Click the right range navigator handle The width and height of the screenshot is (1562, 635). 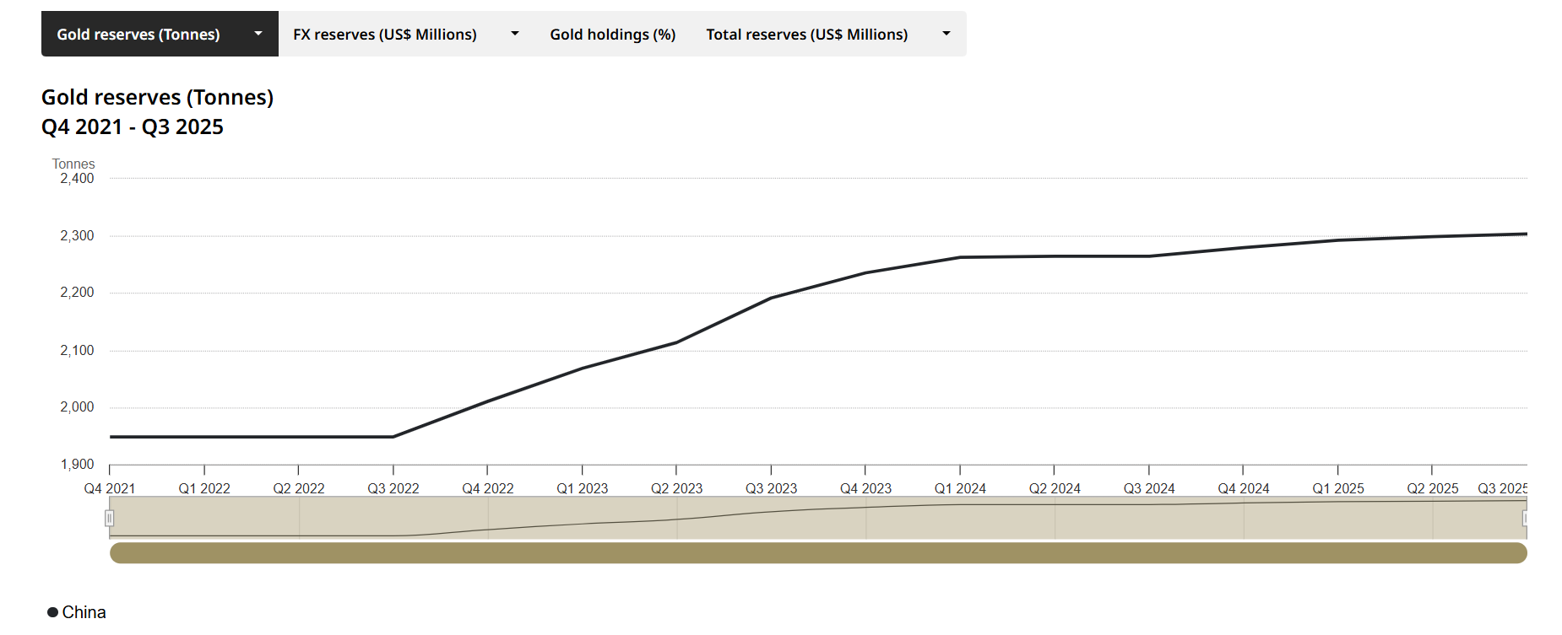(1525, 518)
